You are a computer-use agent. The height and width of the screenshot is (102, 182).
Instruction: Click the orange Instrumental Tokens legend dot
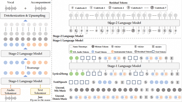click(x=112, y=51)
